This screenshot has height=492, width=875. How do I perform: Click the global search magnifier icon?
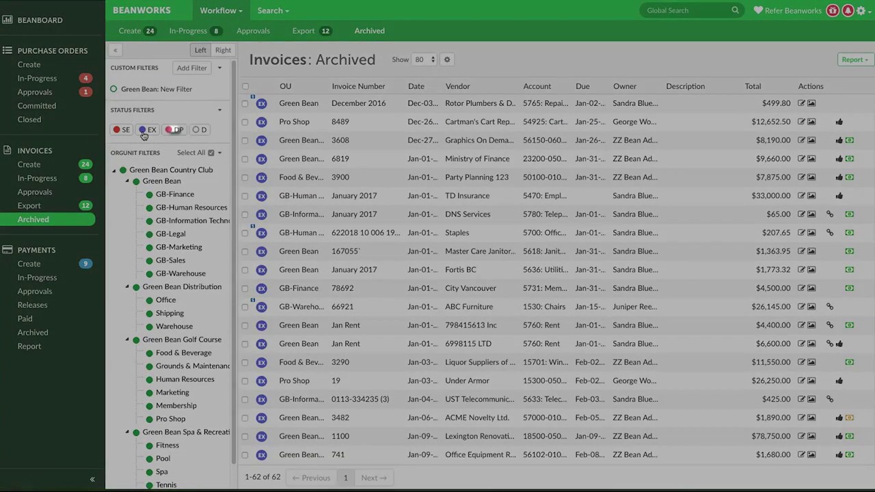click(x=735, y=10)
